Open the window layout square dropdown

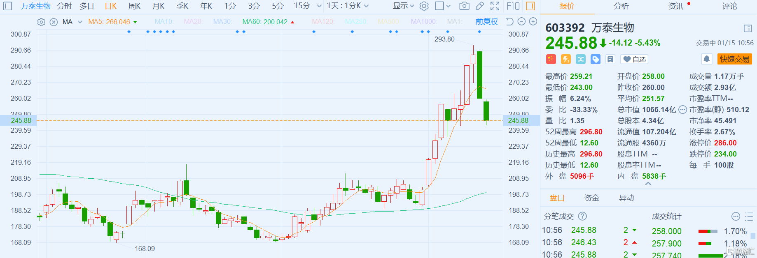443,6
